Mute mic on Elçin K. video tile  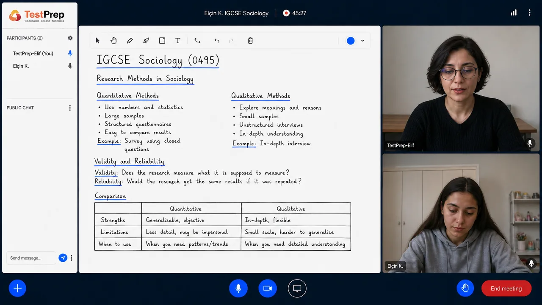(531, 263)
